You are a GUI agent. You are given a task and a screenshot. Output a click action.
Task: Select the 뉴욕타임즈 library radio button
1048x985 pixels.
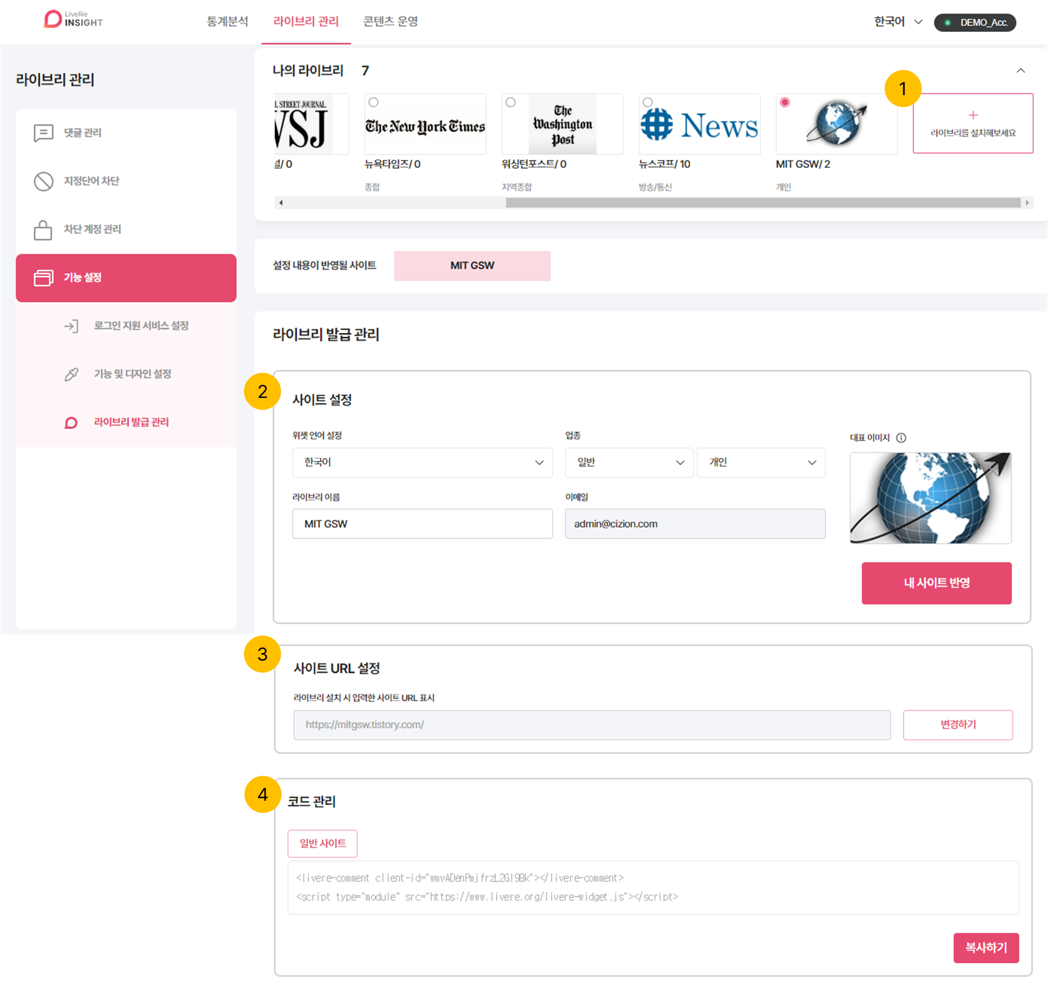point(374,102)
